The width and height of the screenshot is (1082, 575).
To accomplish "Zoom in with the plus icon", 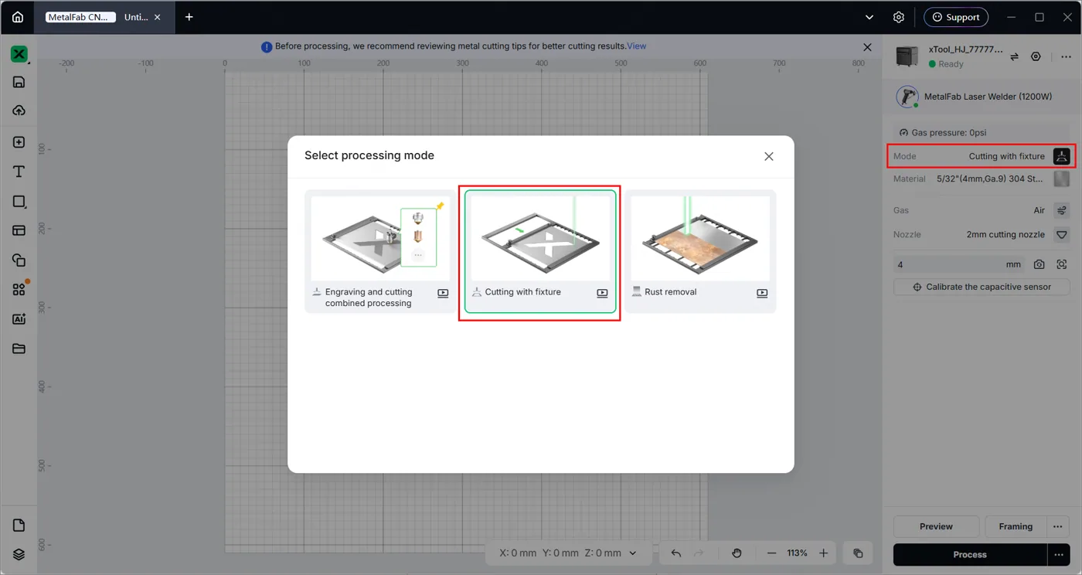I will pyautogui.click(x=824, y=553).
